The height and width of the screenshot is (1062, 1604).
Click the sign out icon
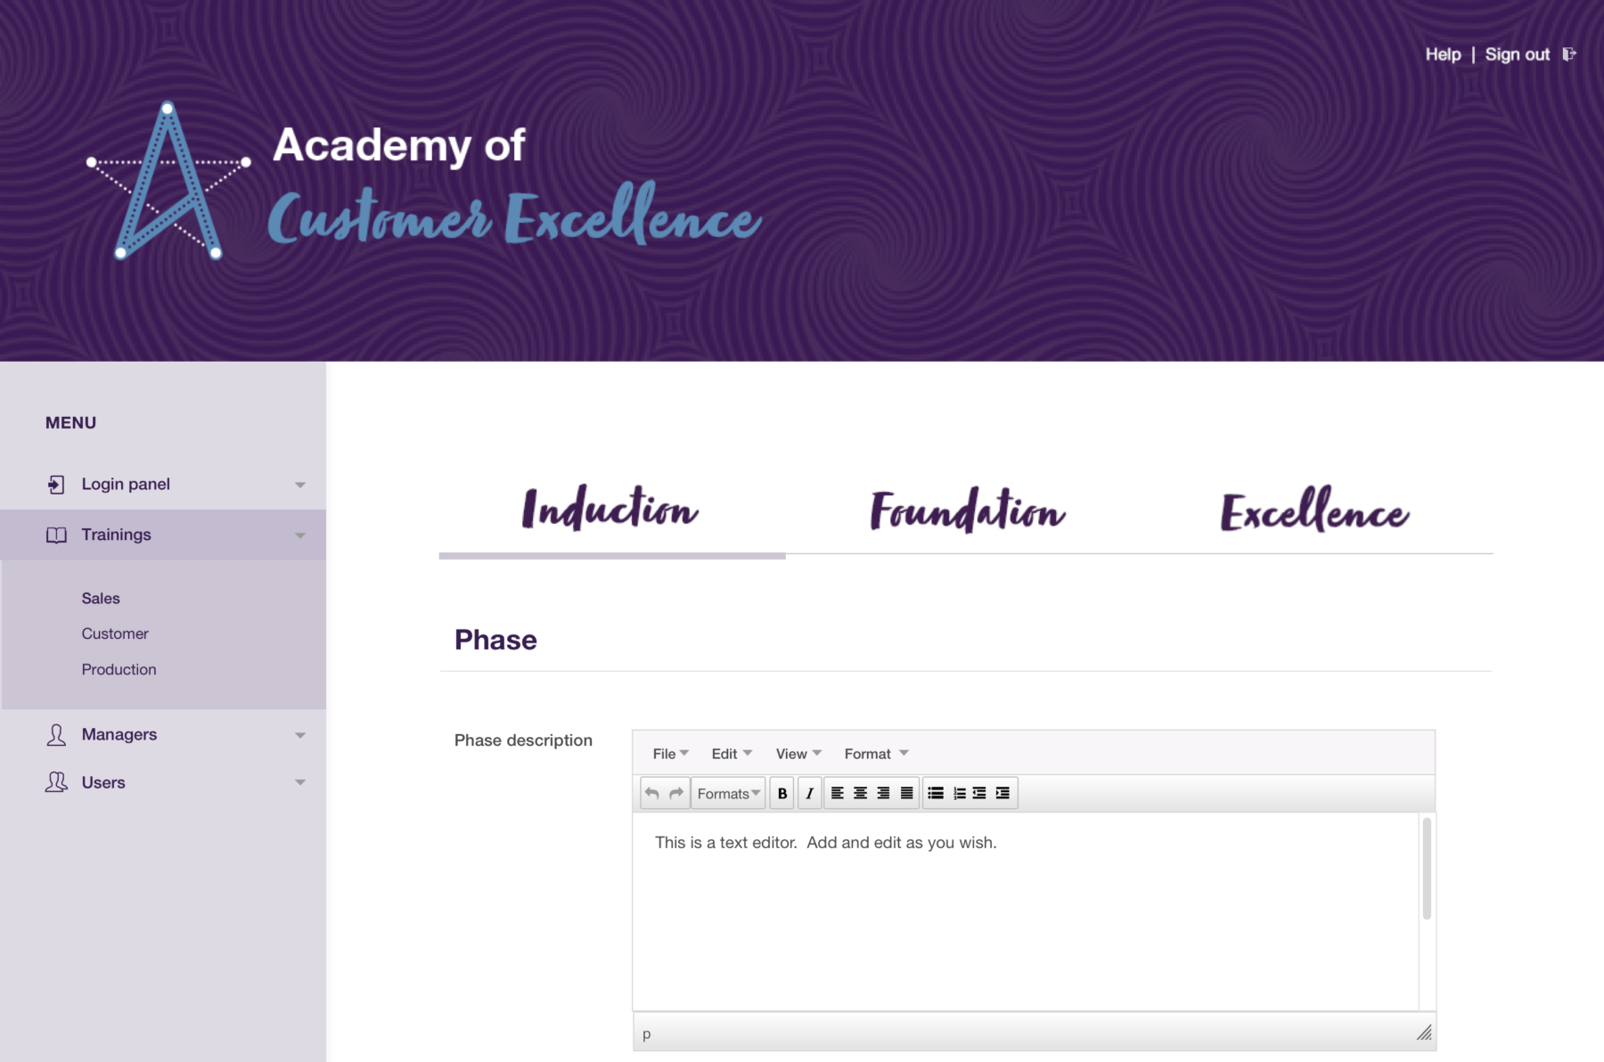(1568, 54)
